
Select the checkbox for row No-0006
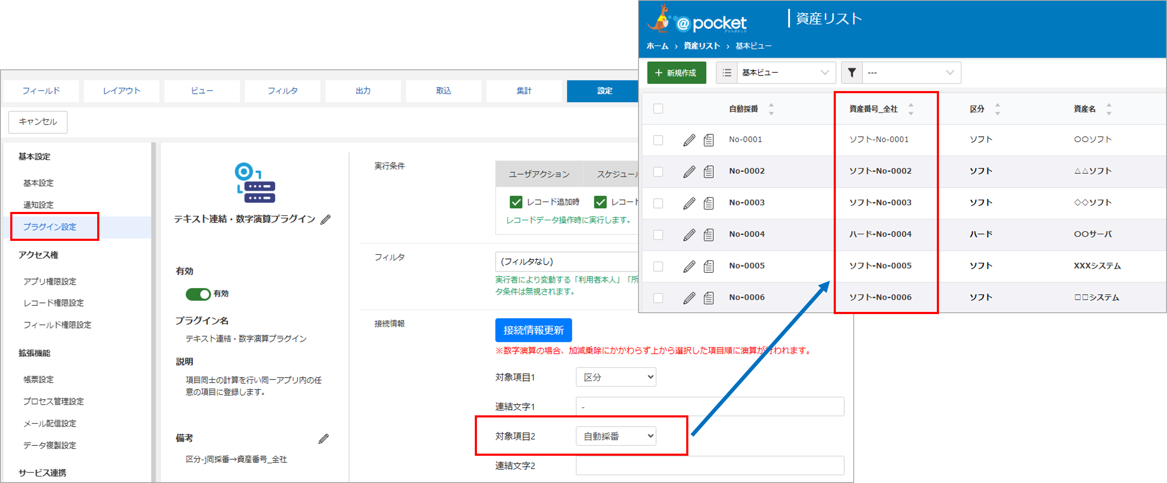[x=658, y=298]
